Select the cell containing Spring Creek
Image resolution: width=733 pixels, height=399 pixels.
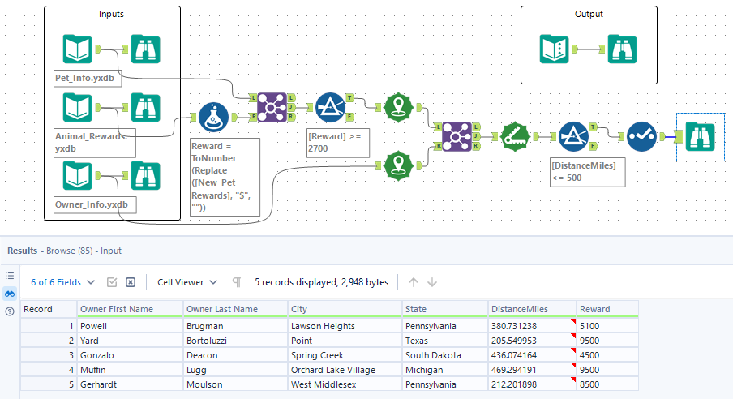pyautogui.click(x=345, y=355)
